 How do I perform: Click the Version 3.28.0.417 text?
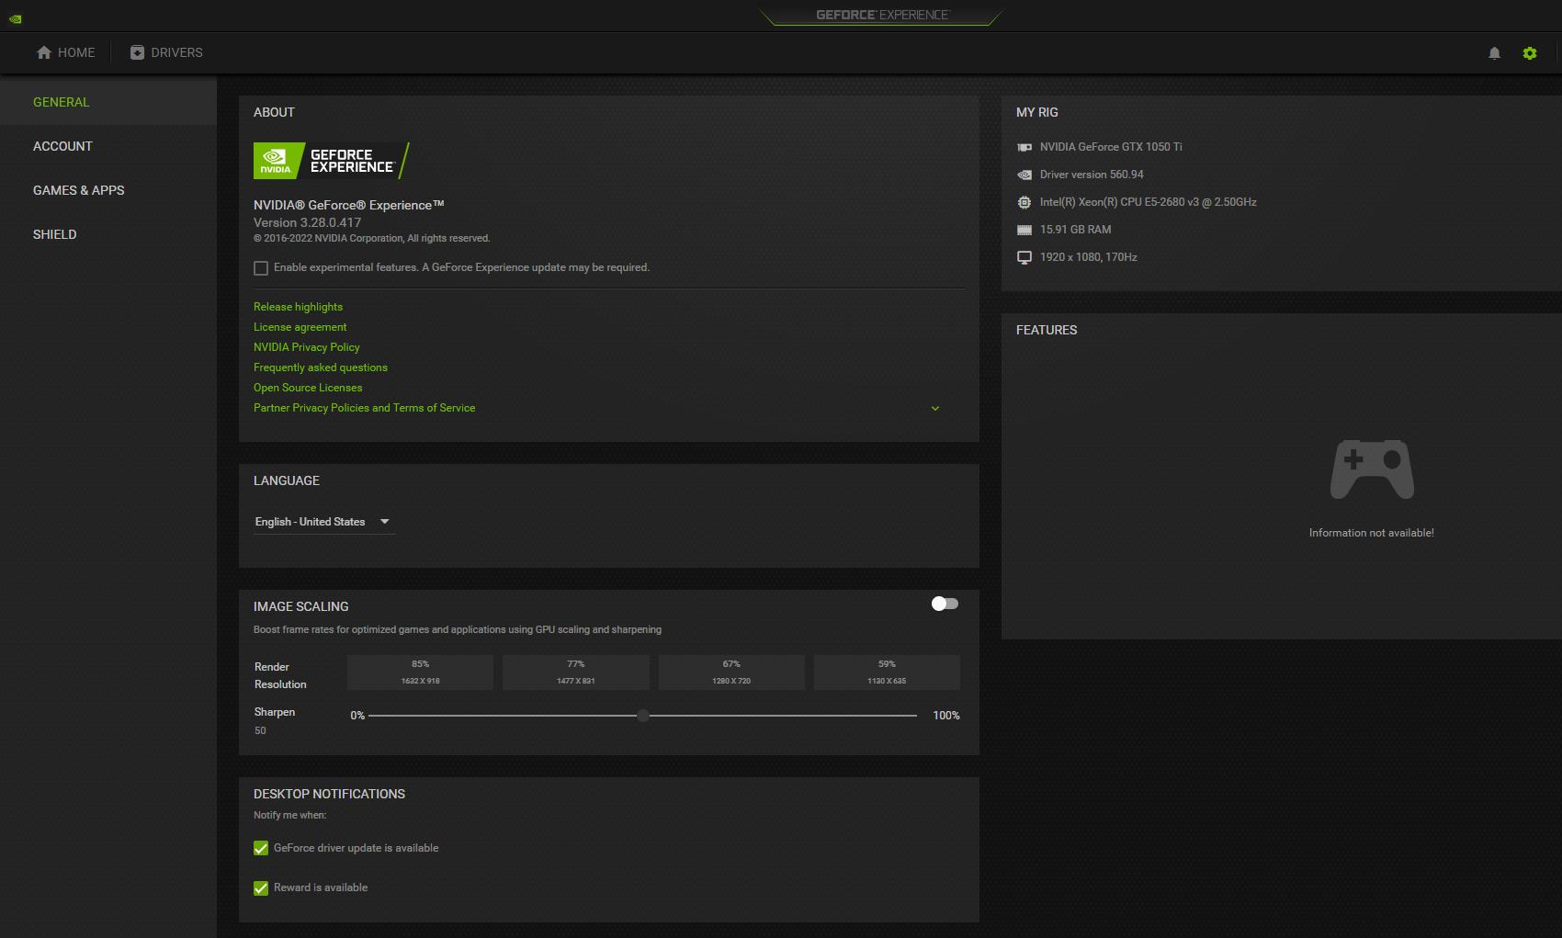(x=307, y=222)
